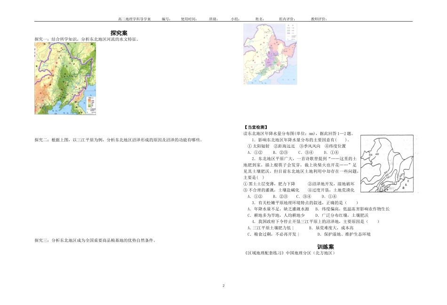Click the administrative map of Northeast China
This screenshot has height=305, width=447.
tap(270, 54)
